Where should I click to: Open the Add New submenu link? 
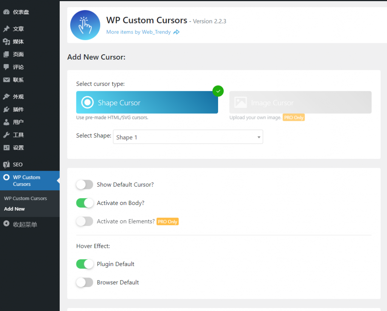(x=14, y=209)
